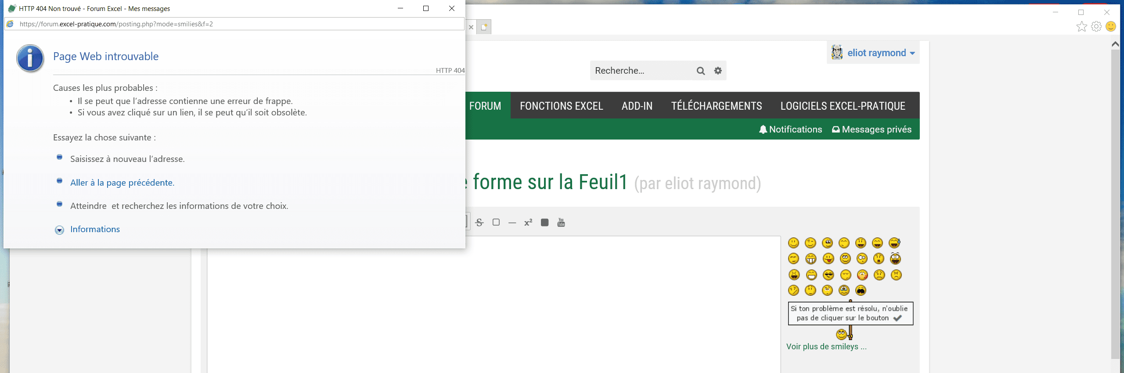Insert strikethrough formatting in the forum editor

pos(479,222)
